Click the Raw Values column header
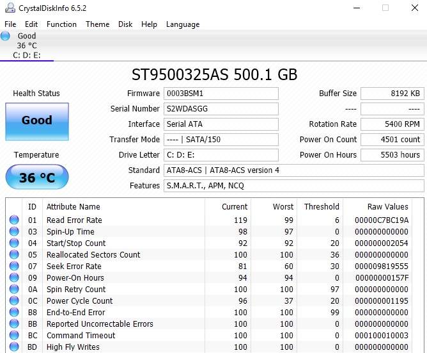The image size is (427, 353). 387,207
